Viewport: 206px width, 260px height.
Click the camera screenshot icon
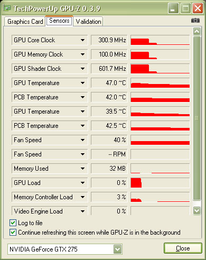pos(195,21)
